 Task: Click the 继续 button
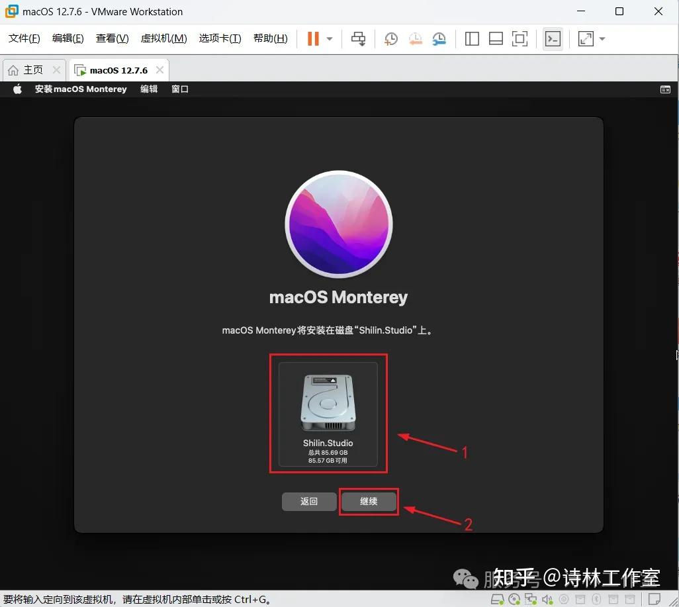[369, 501]
